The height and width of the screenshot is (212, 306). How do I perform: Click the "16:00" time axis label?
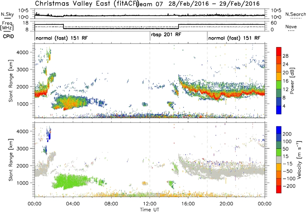[x=188, y=204]
